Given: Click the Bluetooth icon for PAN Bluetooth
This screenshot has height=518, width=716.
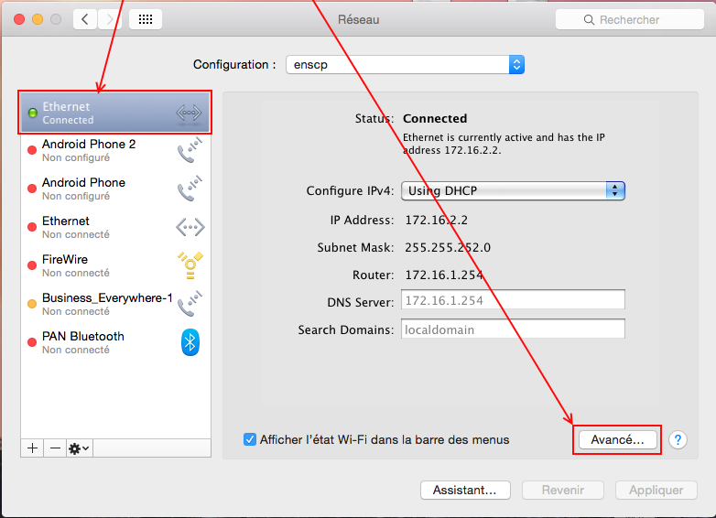Looking at the screenshot, I should [190, 342].
